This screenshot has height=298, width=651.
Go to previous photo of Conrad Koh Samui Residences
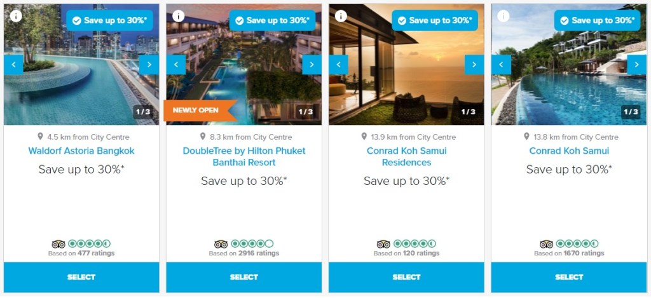coord(339,65)
